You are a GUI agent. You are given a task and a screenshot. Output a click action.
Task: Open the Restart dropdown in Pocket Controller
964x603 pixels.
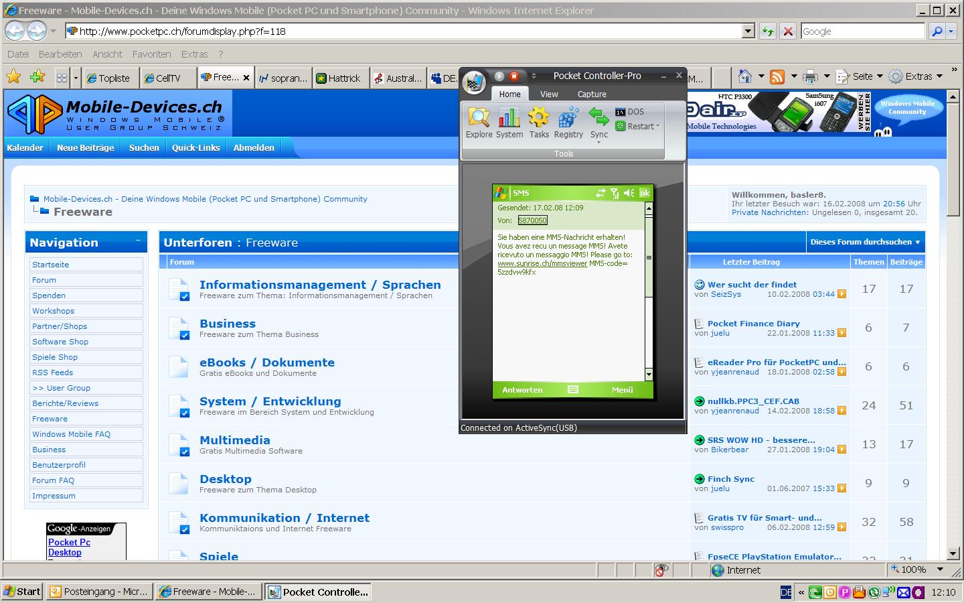click(x=637, y=126)
